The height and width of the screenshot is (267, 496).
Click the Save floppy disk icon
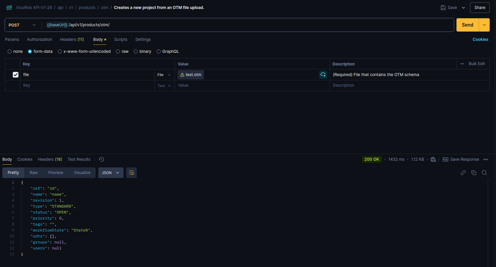443,7
